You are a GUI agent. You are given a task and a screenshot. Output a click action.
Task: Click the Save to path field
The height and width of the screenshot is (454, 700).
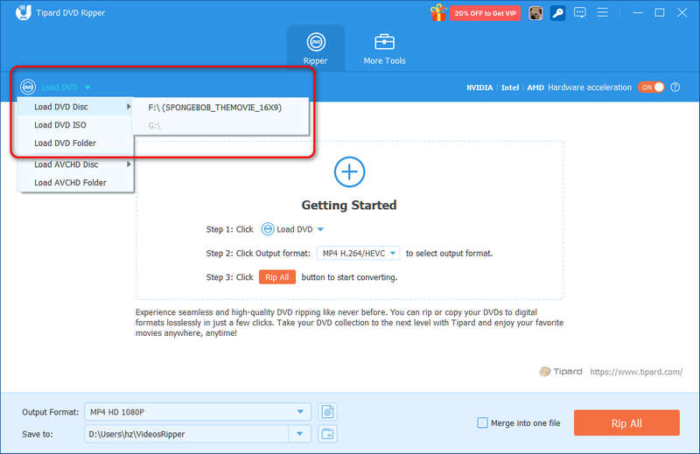pyautogui.click(x=186, y=434)
